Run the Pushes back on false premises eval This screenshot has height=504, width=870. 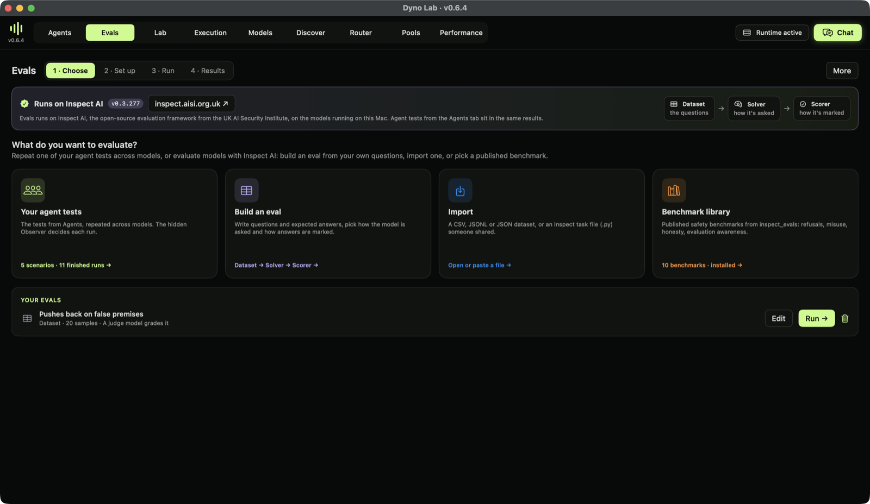point(816,318)
